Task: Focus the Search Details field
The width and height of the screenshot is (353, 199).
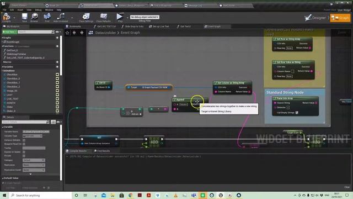Action: pos(25,122)
